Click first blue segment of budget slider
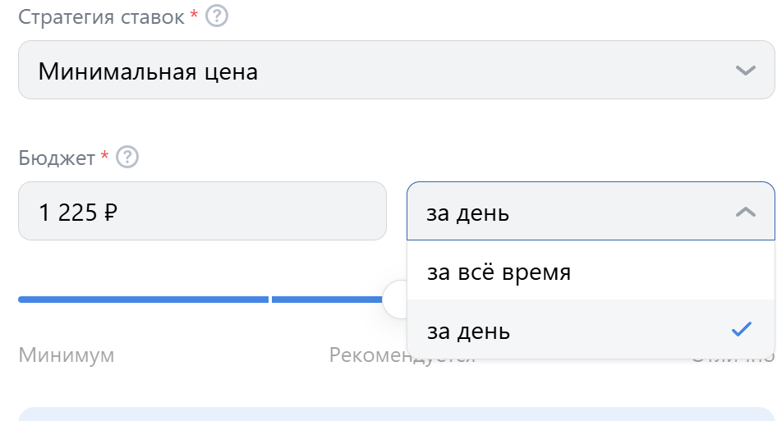The height and width of the screenshot is (421, 777). coord(143,300)
